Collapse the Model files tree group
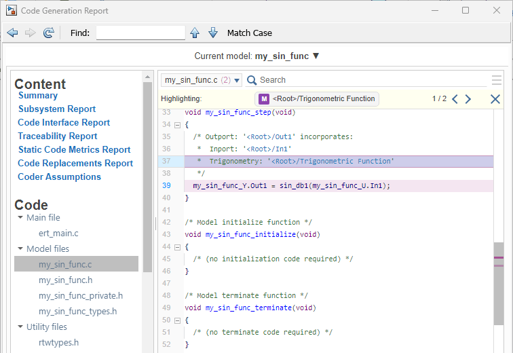Viewport: 513px width, 353px height. [20, 248]
